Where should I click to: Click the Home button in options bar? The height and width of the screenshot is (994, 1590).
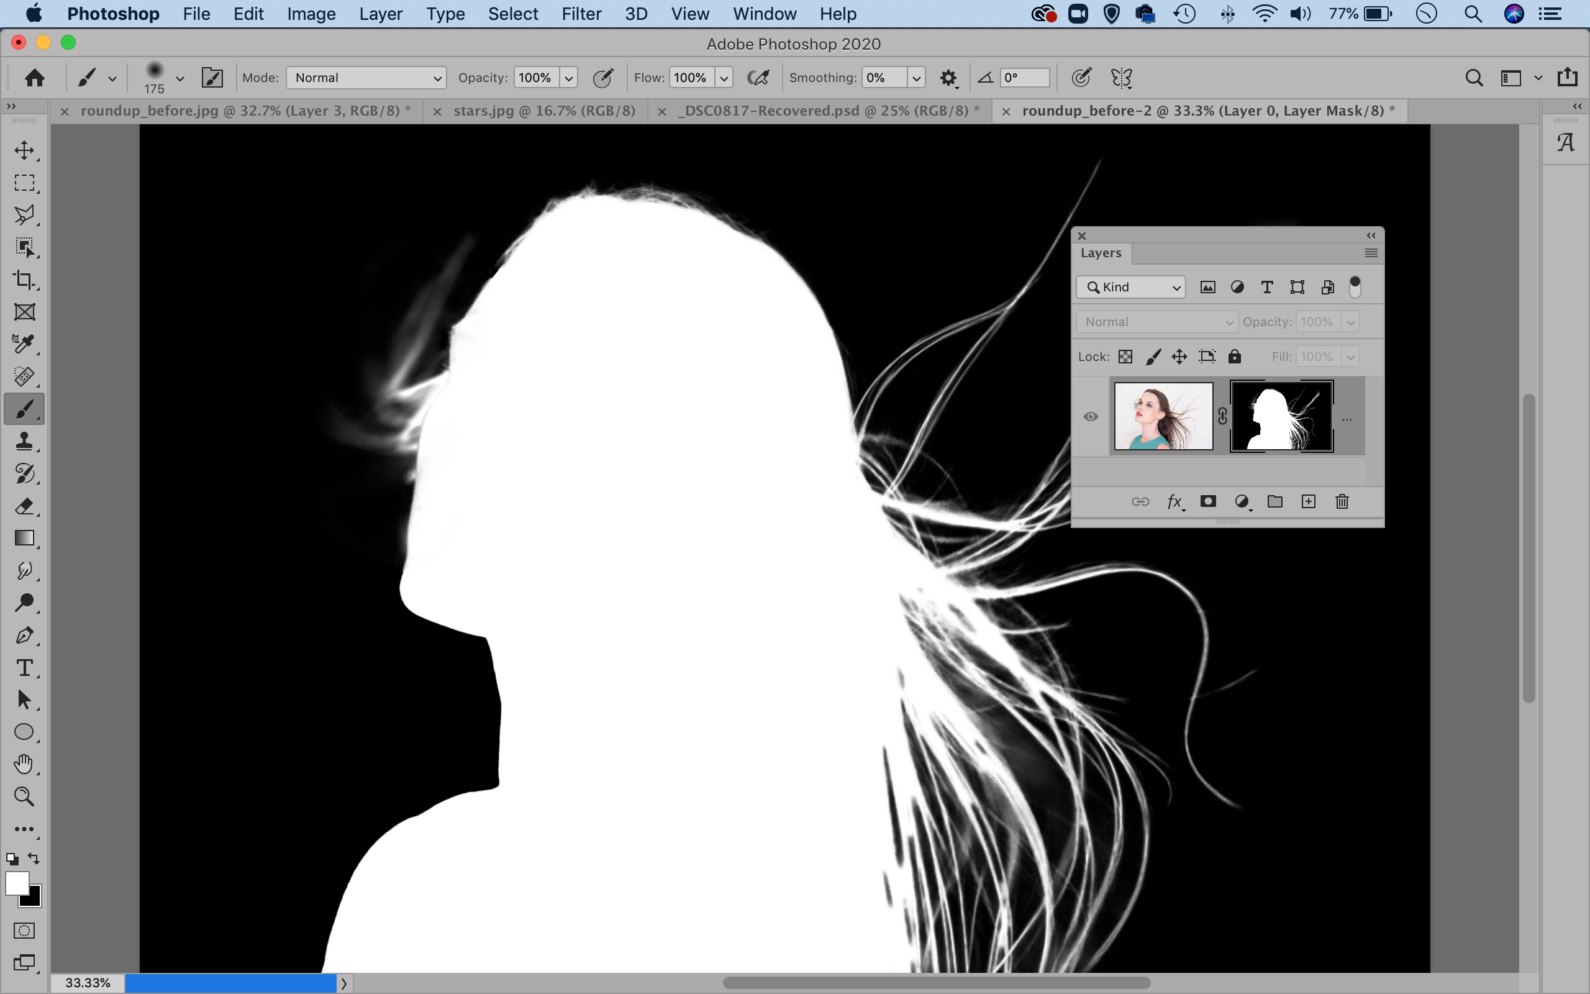coord(34,78)
